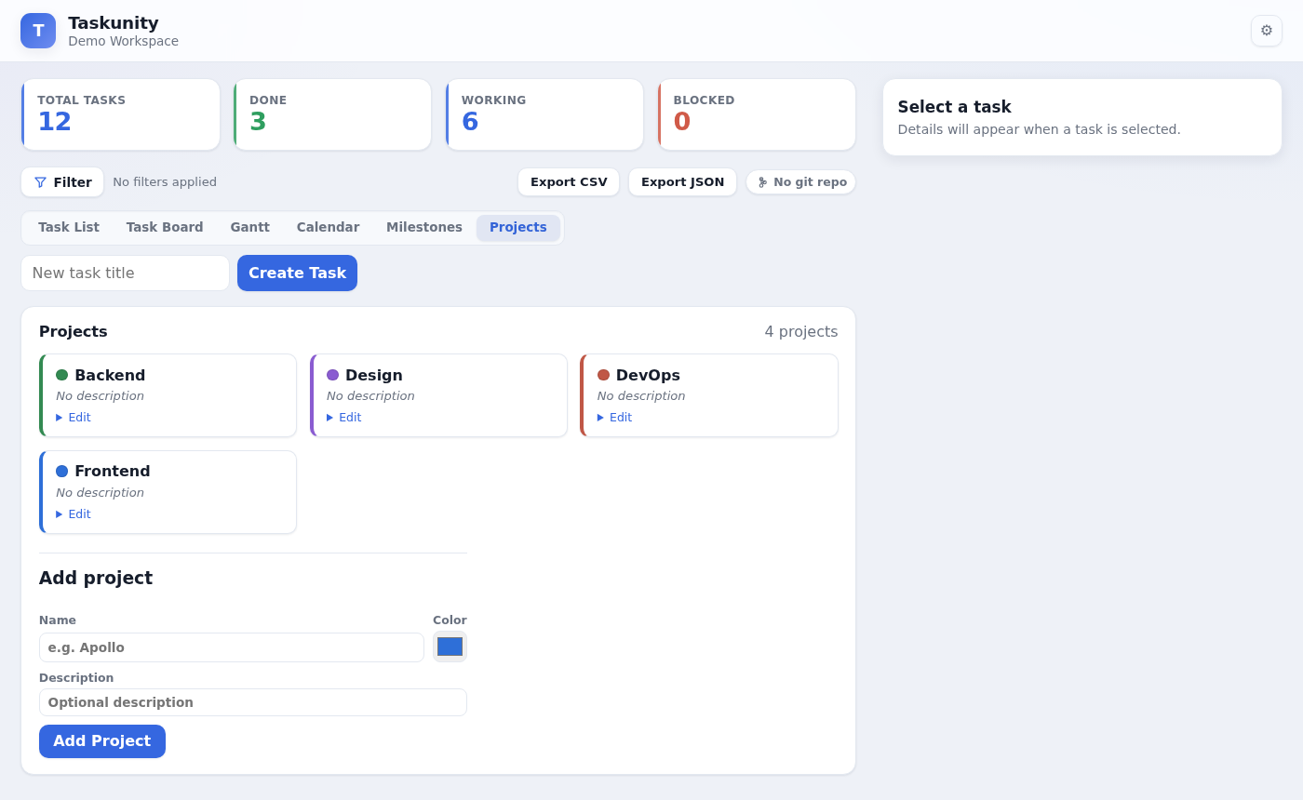
Task: Click the 'Select a task' heading
Action: click(954, 107)
